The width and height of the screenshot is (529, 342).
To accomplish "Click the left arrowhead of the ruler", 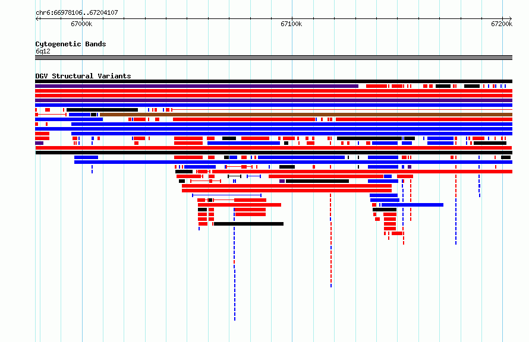I will click(37, 18).
